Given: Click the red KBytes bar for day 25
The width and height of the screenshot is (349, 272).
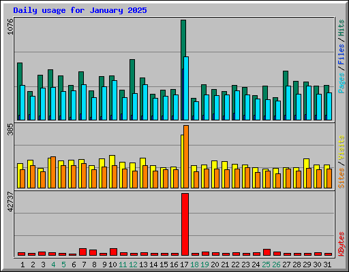Looking at the screenshot, I should (x=267, y=252).
